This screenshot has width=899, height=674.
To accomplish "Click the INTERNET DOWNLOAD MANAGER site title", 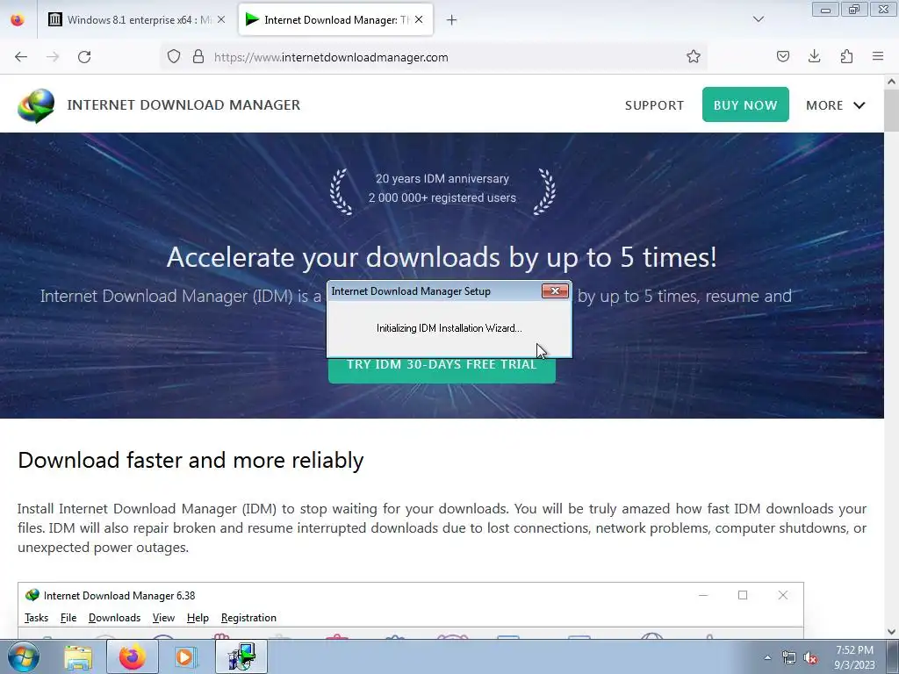I will pyautogui.click(x=183, y=105).
